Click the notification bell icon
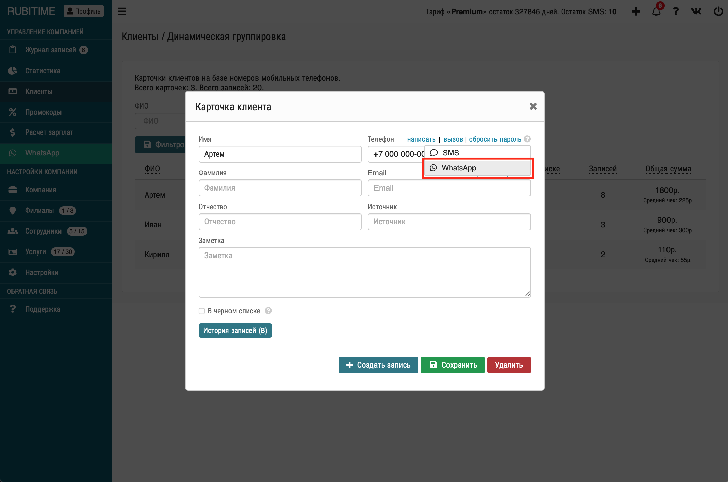Image resolution: width=728 pixels, height=482 pixels. tap(656, 11)
